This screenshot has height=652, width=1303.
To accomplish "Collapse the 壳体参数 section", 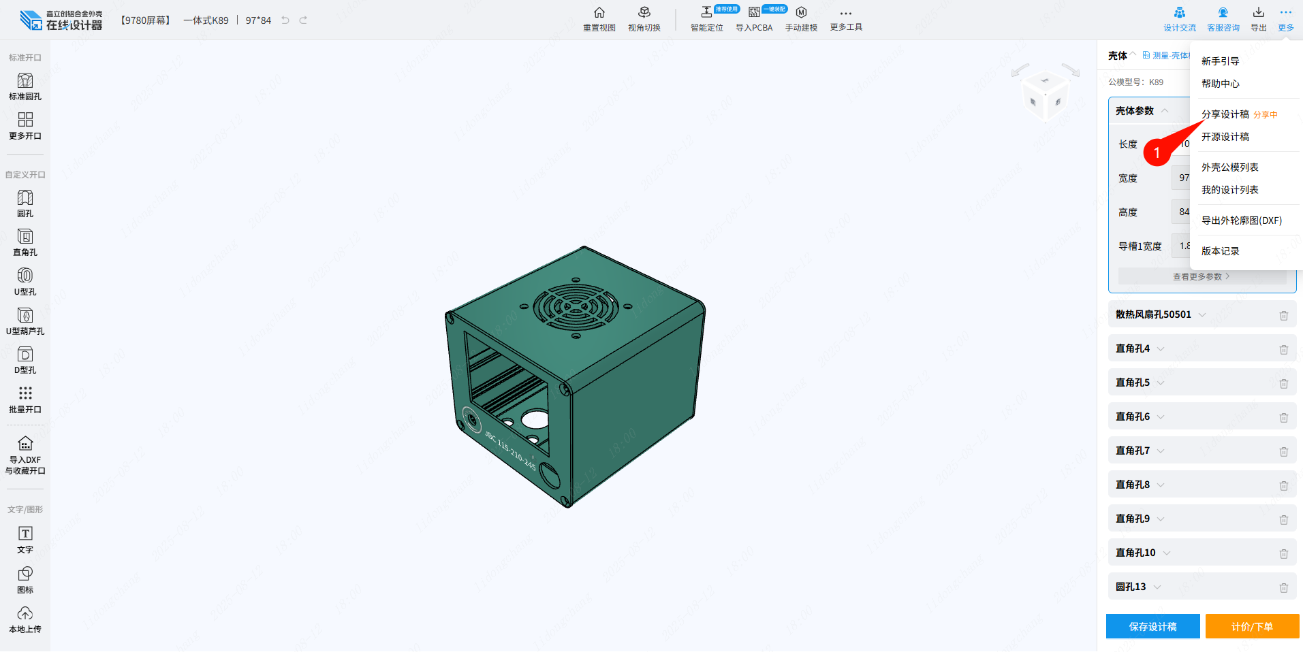I will (x=1165, y=111).
